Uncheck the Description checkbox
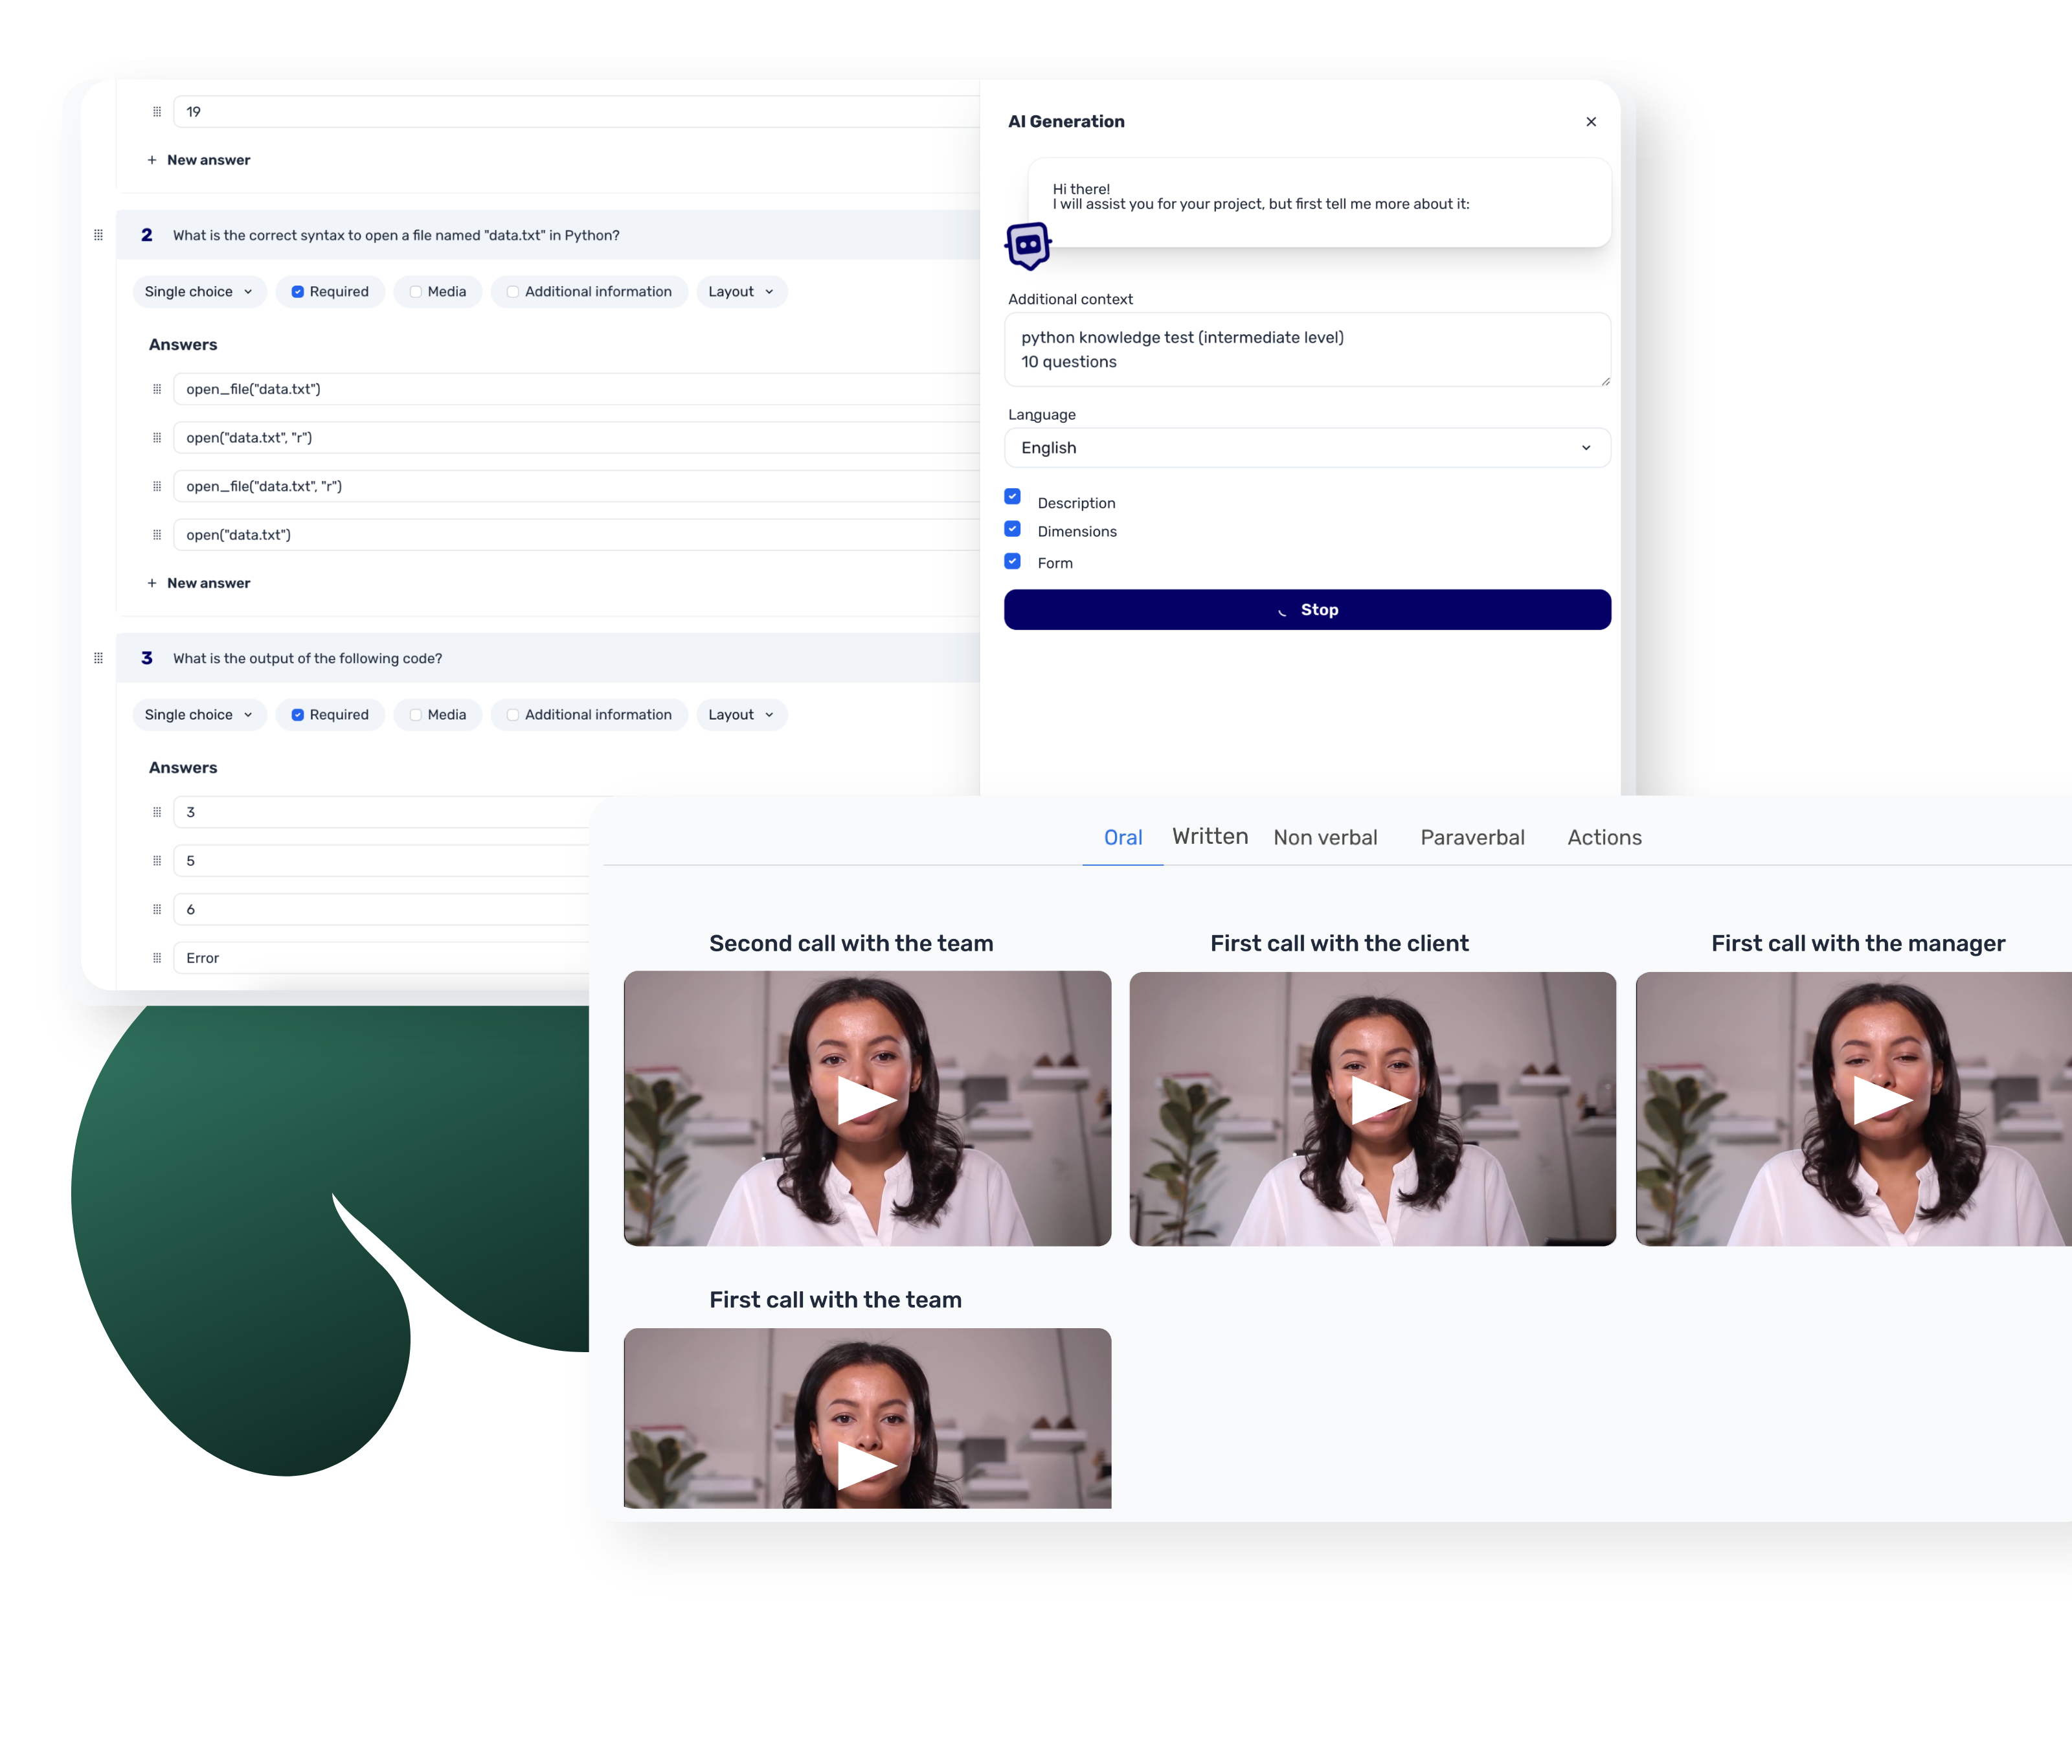The height and width of the screenshot is (1764, 2072). [1013, 496]
